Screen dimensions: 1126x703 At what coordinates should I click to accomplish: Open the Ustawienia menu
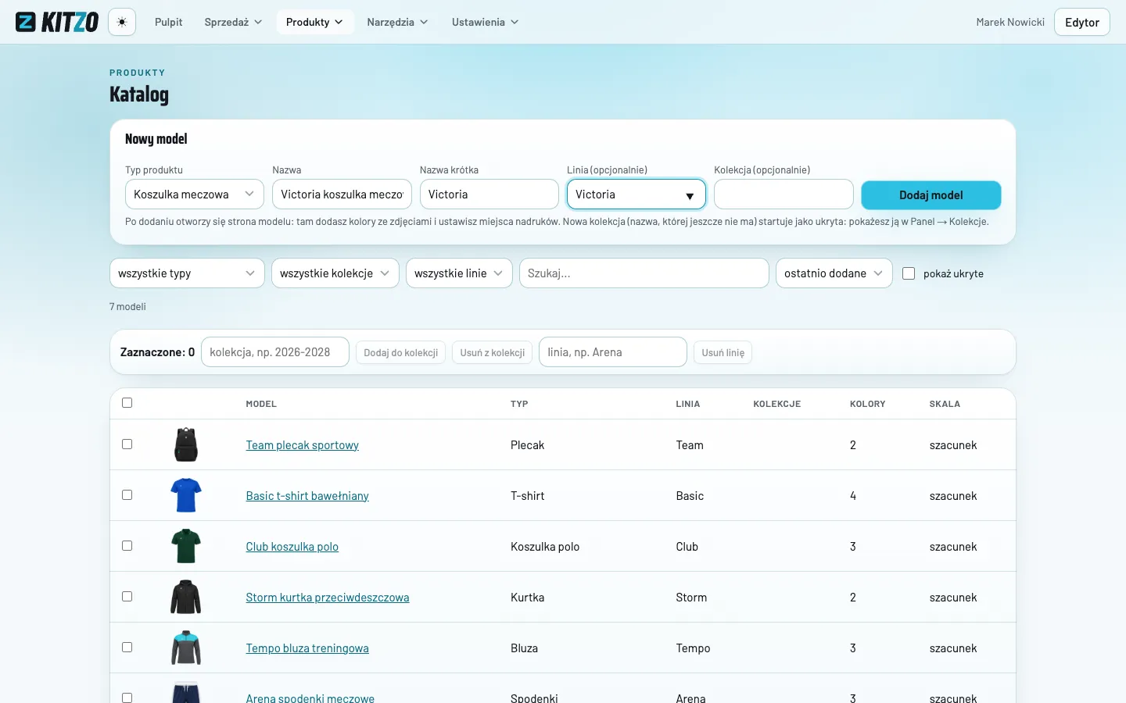485,22
